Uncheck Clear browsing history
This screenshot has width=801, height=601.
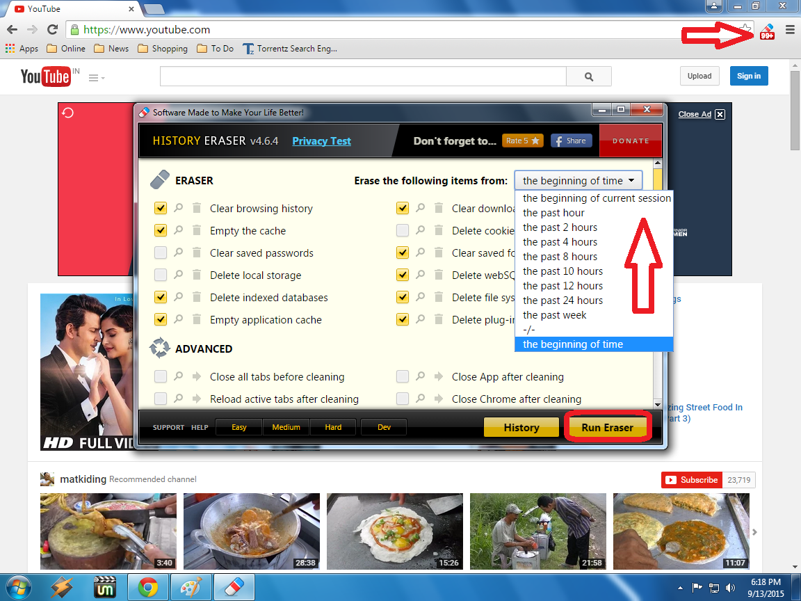coord(161,208)
